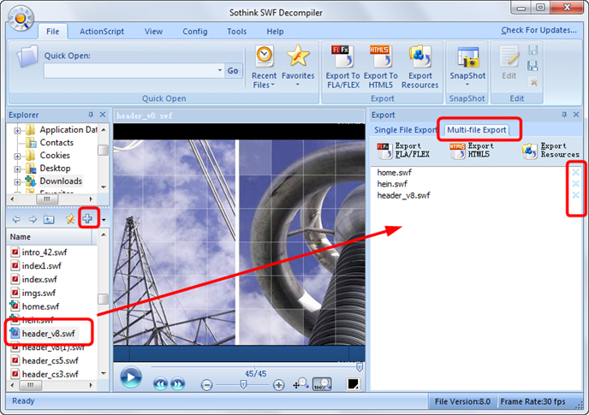The width and height of the screenshot is (589, 415).
Task: Click Export FLA/FLEX in Export panel
Action: click(x=403, y=151)
